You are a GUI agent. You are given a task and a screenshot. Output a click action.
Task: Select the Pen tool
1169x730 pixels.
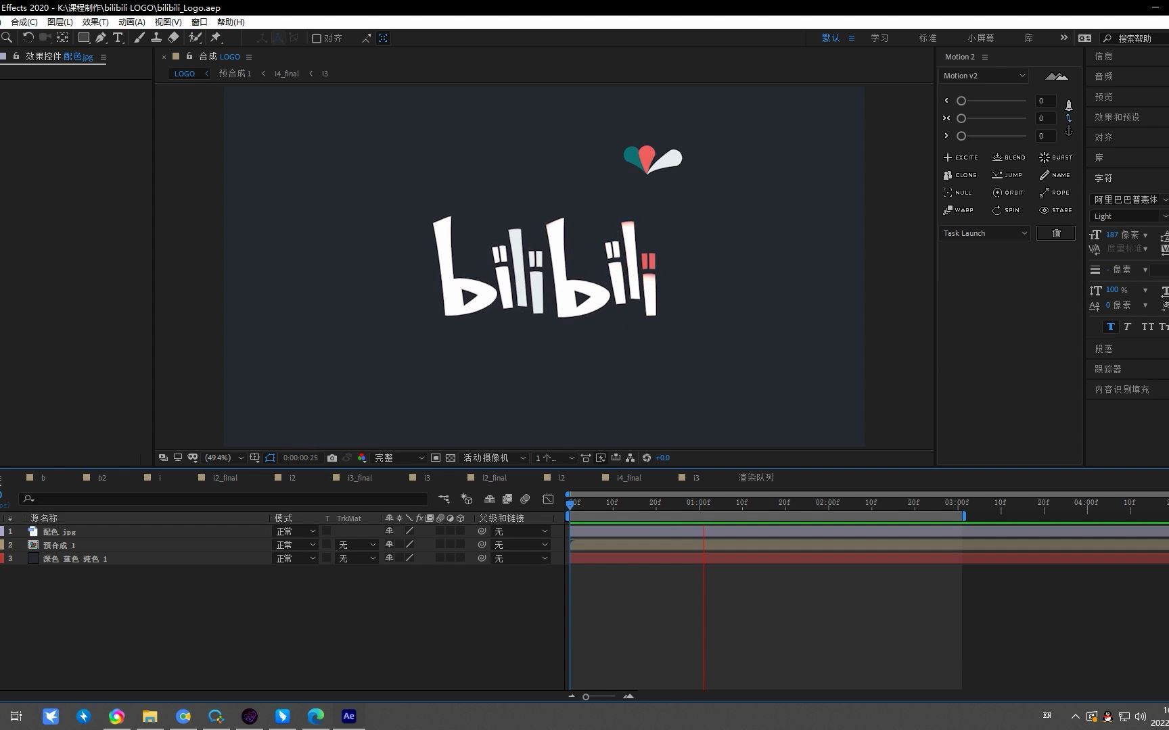pos(101,38)
